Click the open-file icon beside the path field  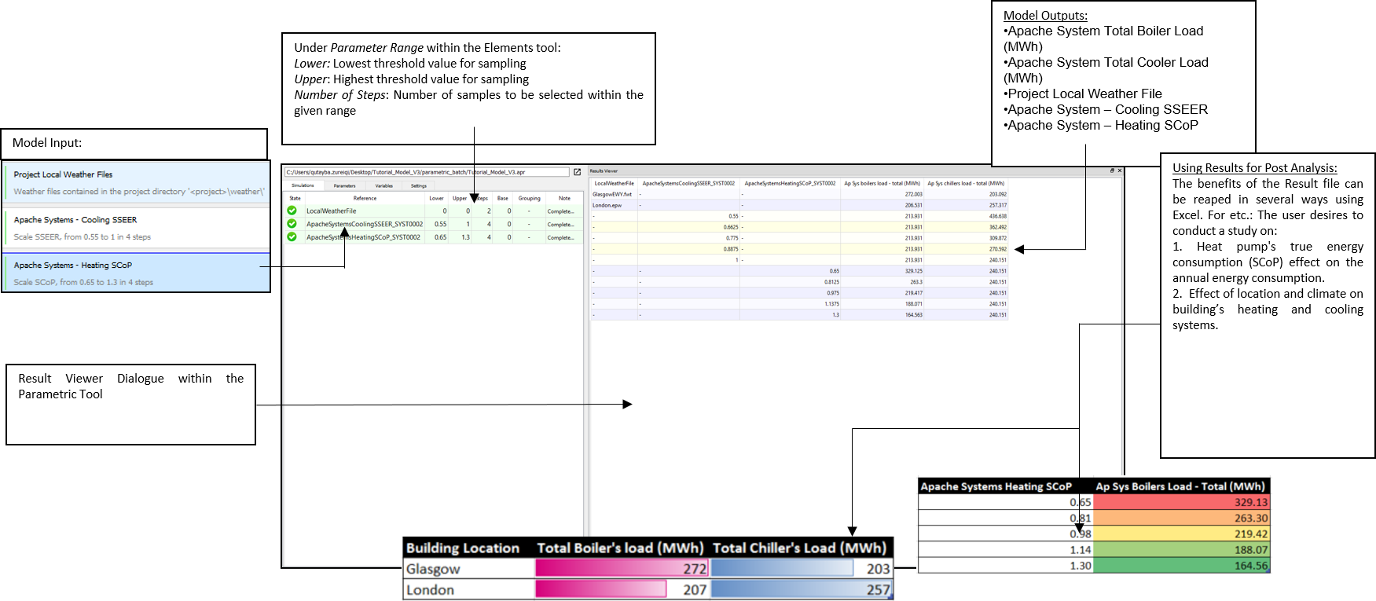coord(577,172)
